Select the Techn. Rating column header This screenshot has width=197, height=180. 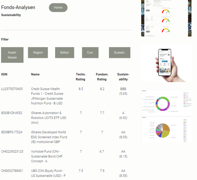81,77
